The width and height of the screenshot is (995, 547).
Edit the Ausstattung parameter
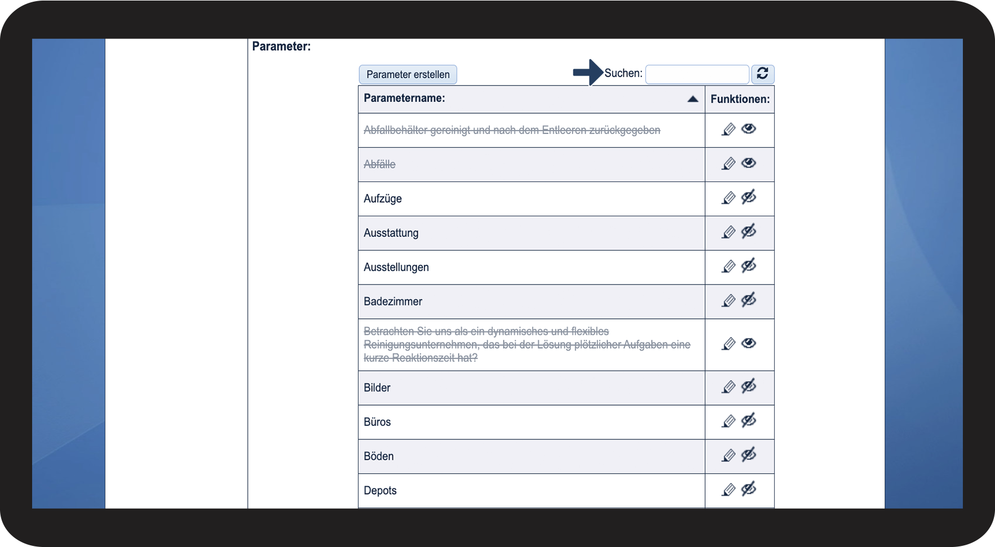[x=728, y=233]
